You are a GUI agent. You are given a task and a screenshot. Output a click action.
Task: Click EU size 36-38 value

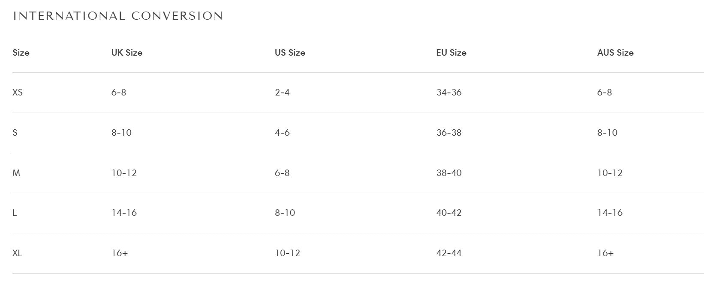pos(449,133)
